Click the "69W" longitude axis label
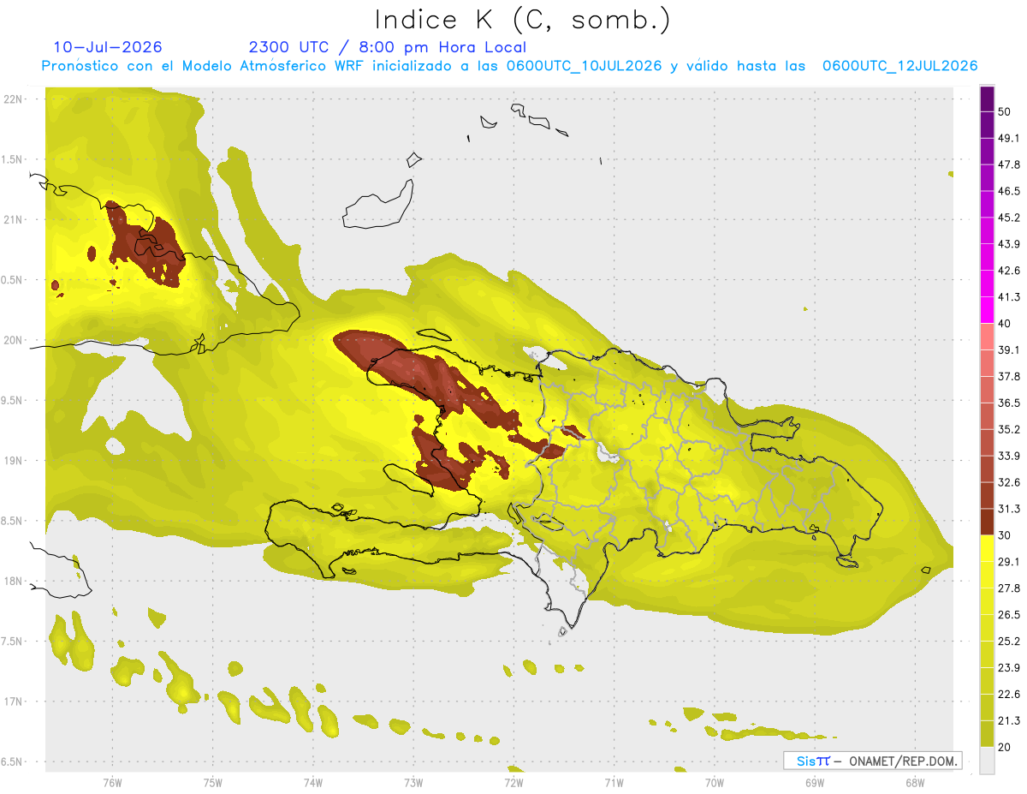This screenshot has height=794, width=1027. pyautogui.click(x=815, y=782)
